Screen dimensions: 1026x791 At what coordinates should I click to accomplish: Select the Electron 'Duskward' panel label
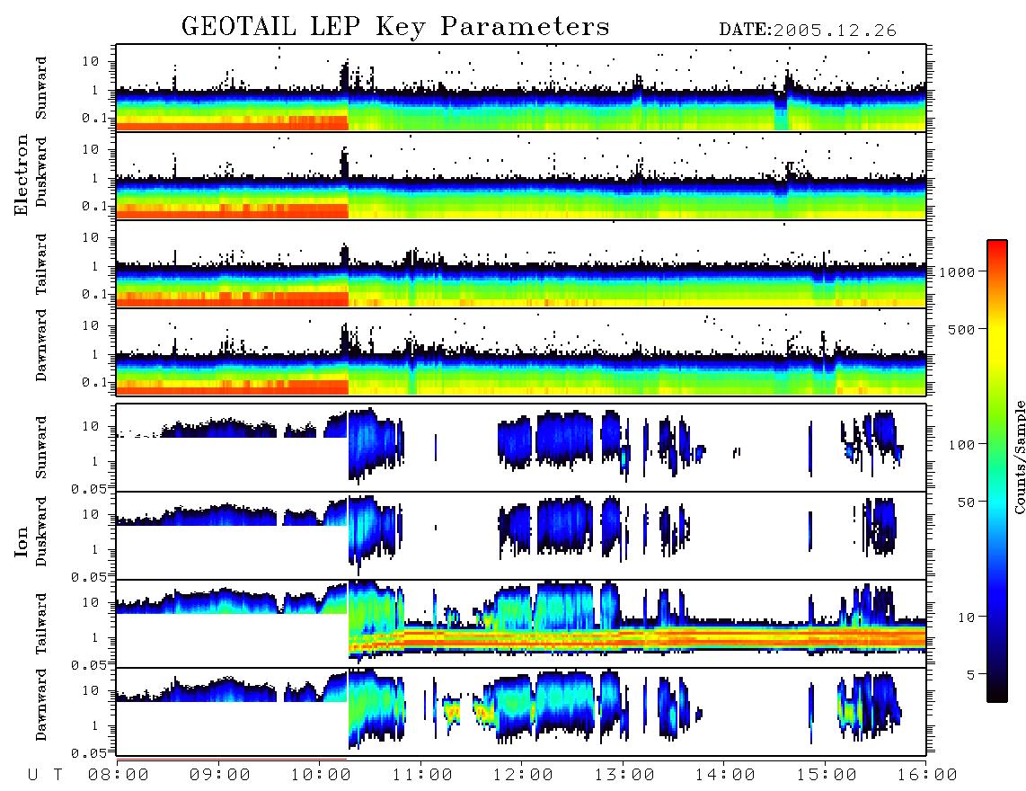41,172
